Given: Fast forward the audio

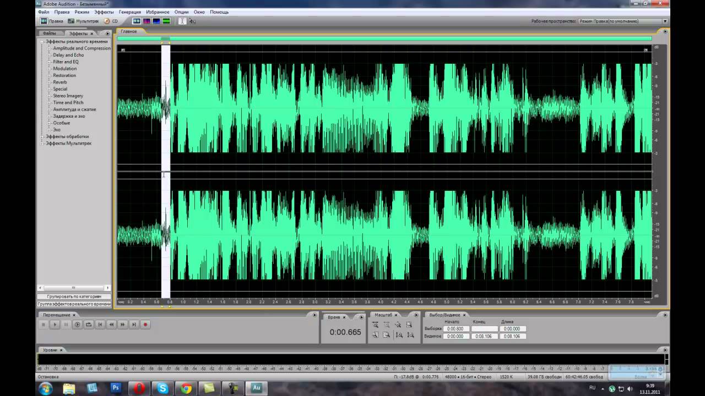Looking at the screenshot, I should (x=122, y=324).
